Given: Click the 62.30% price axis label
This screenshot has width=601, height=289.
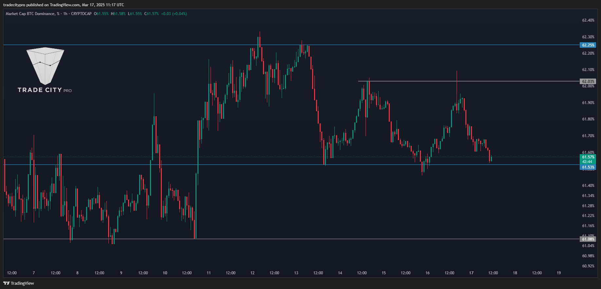Looking at the screenshot, I should [x=588, y=37].
